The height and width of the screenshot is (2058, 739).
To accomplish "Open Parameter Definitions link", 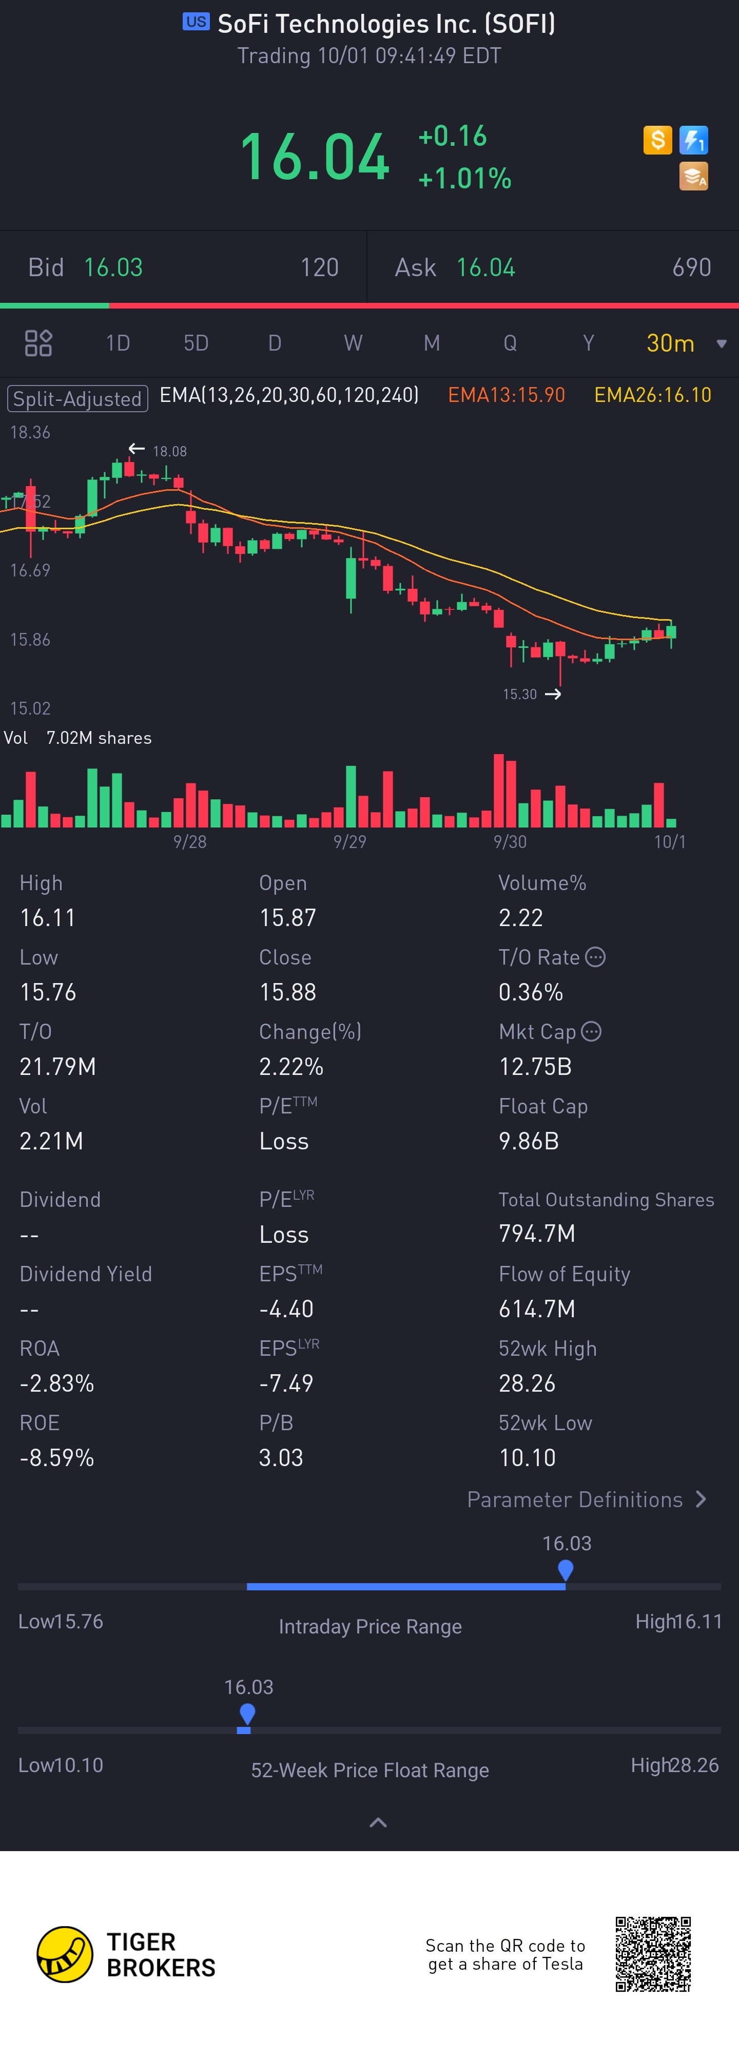I will pos(574,1499).
